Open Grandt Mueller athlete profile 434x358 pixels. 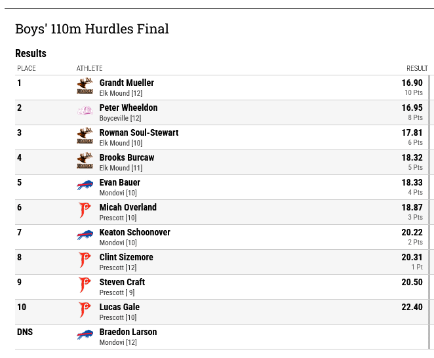[x=127, y=83]
